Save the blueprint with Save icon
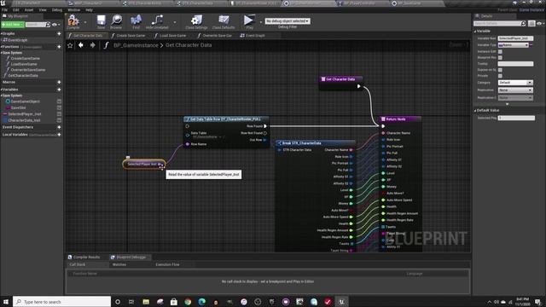 click(x=101, y=22)
